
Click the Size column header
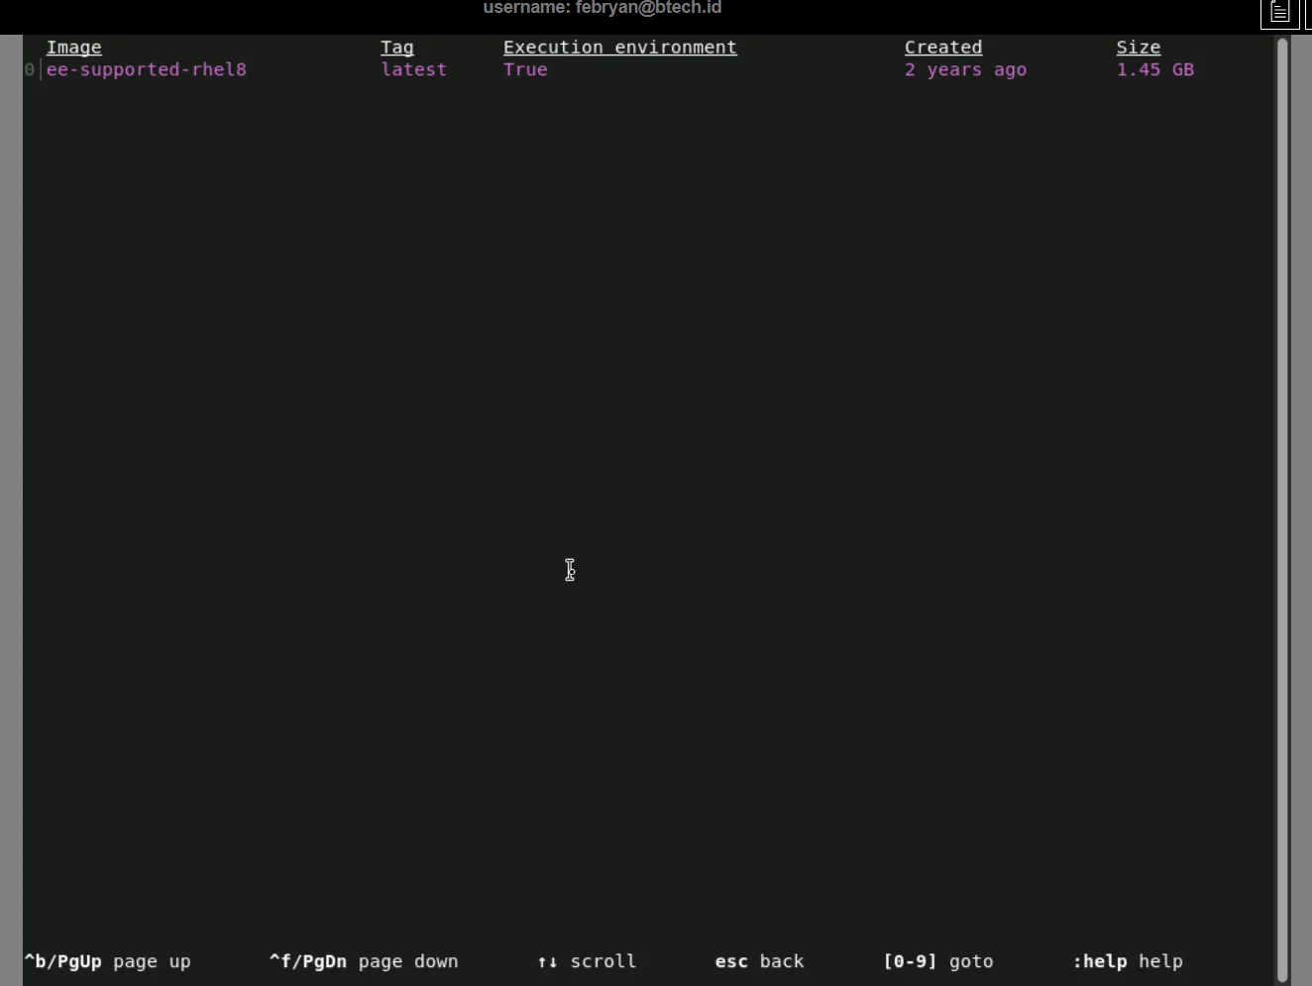point(1138,48)
